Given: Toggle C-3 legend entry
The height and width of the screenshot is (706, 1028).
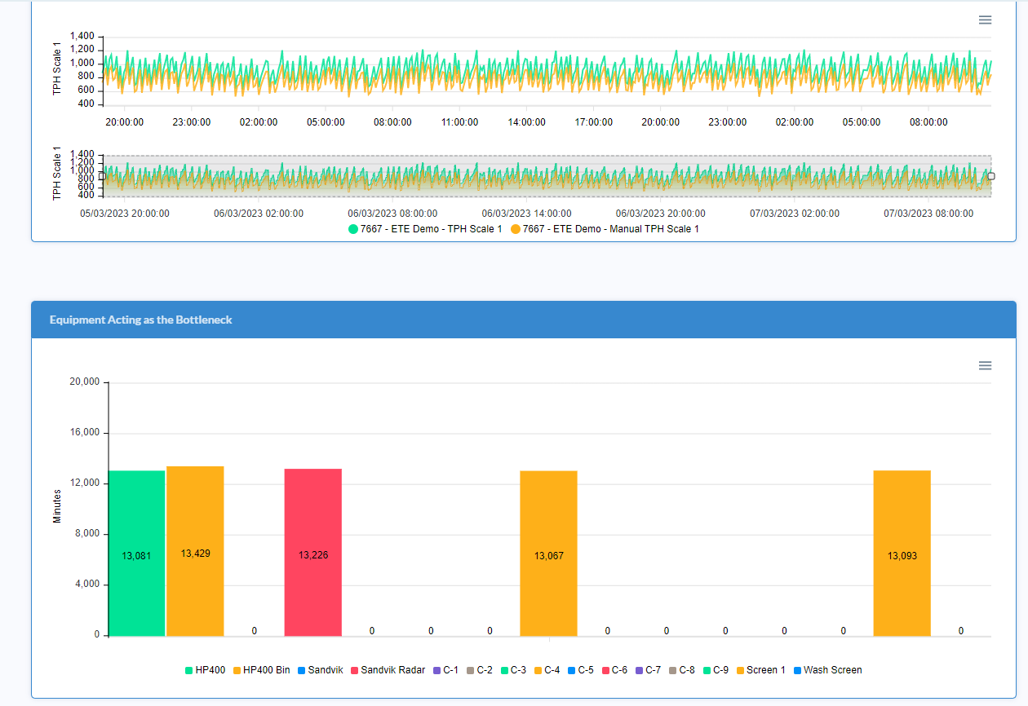Looking at the screenshot, I should [513, 670].
